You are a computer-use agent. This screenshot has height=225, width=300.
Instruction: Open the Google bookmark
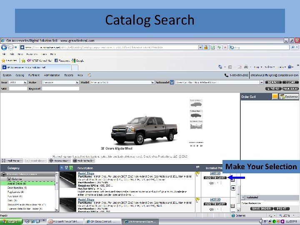click(77, 61)
